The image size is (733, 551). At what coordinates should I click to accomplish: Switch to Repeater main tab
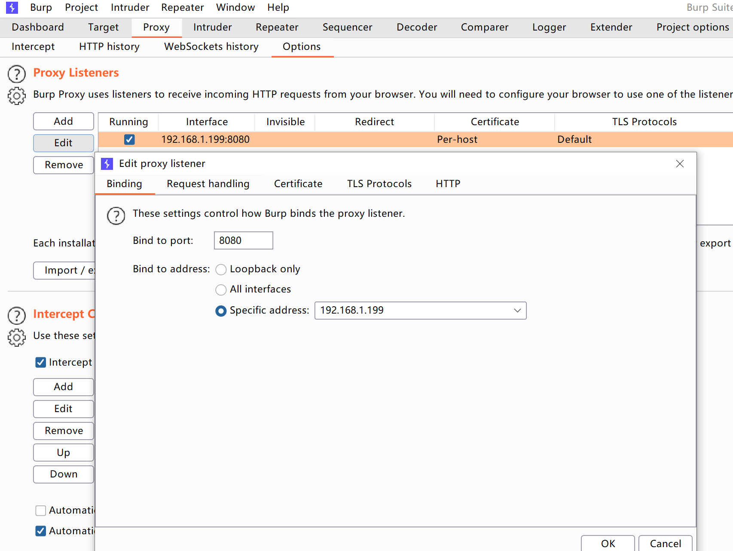pyautogui.click(x=277, y=27)
